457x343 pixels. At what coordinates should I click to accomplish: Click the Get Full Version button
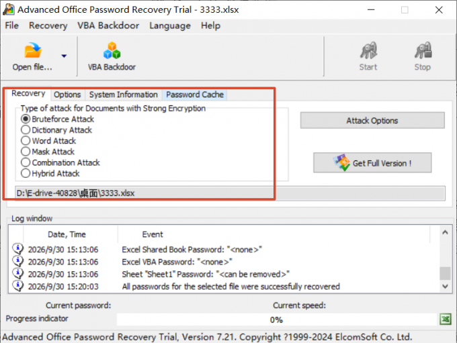click(372, 162)
